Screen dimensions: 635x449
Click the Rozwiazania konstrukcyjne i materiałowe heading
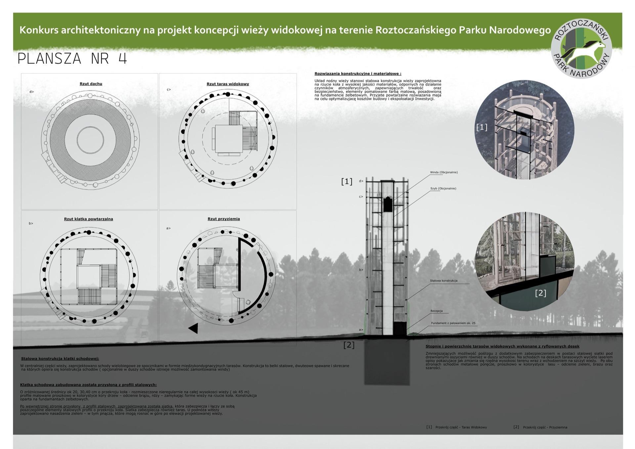click(x=358, y=74)
